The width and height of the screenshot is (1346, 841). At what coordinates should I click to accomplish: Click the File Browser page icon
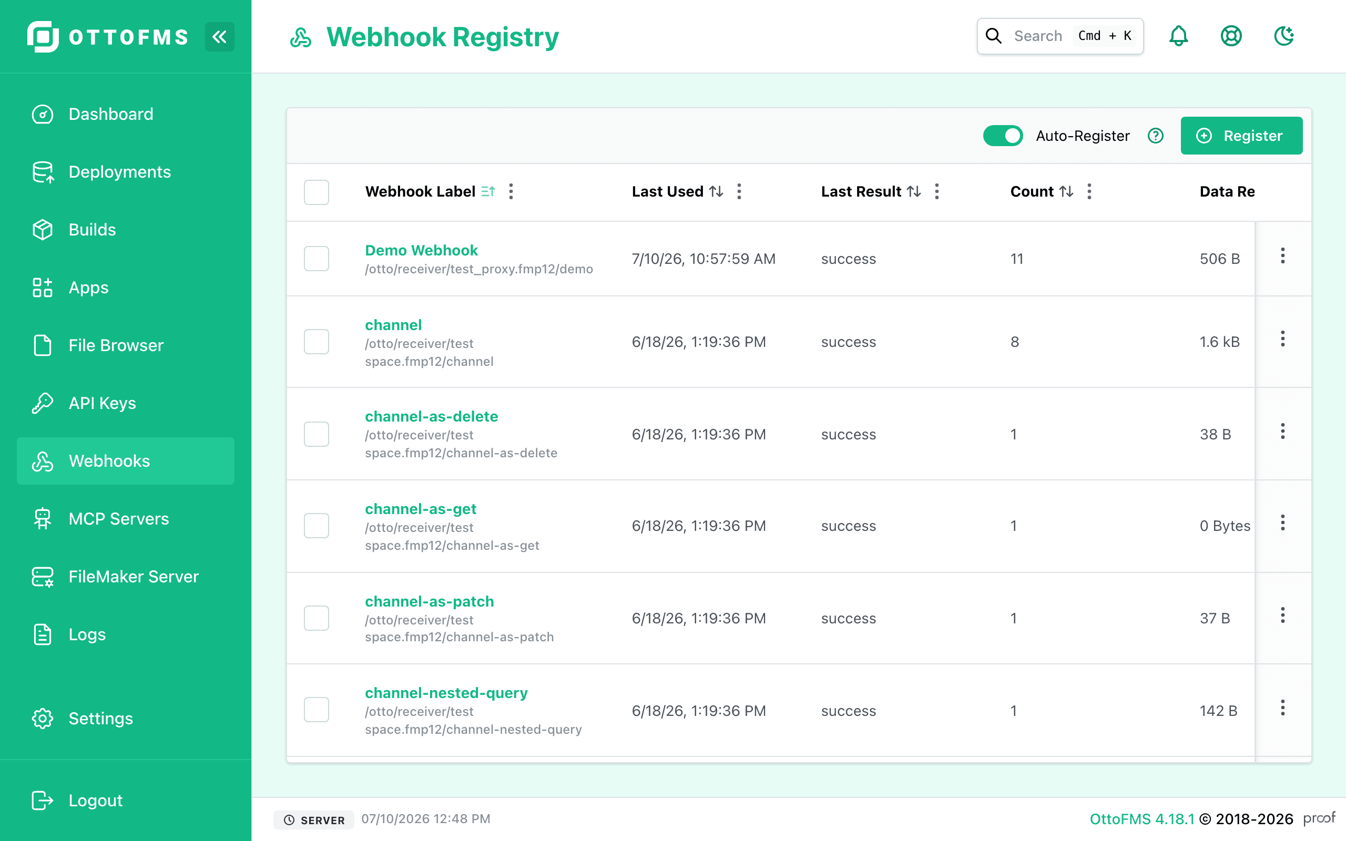(x=43, y=345)
